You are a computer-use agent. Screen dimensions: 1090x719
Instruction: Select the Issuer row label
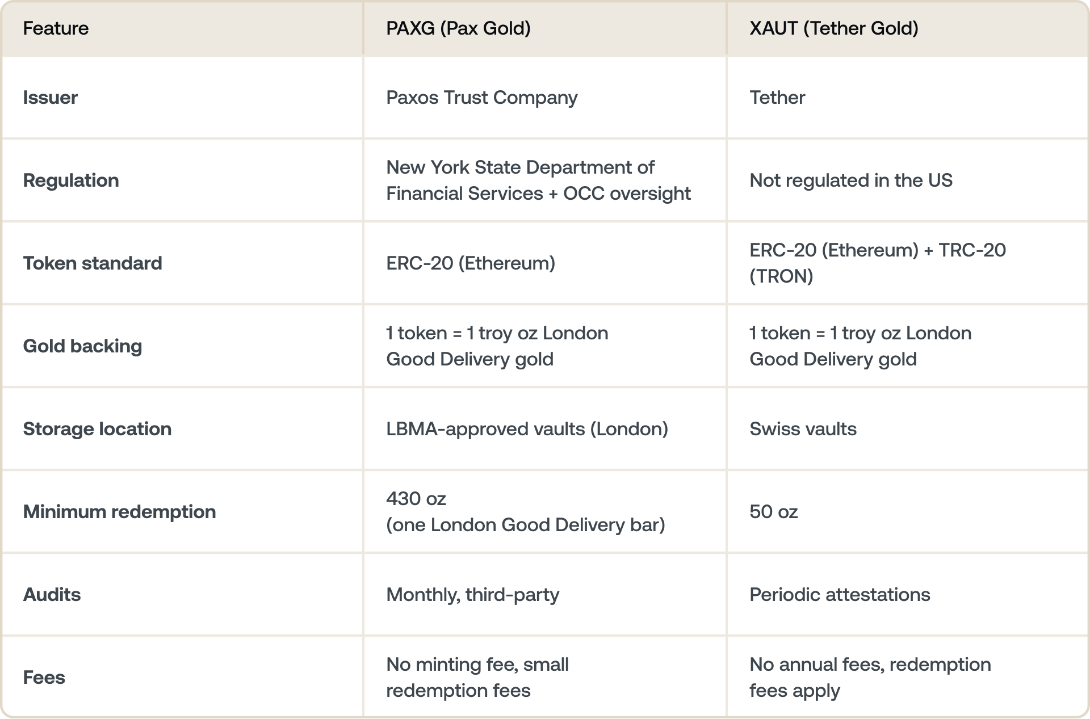click(50, 98)
